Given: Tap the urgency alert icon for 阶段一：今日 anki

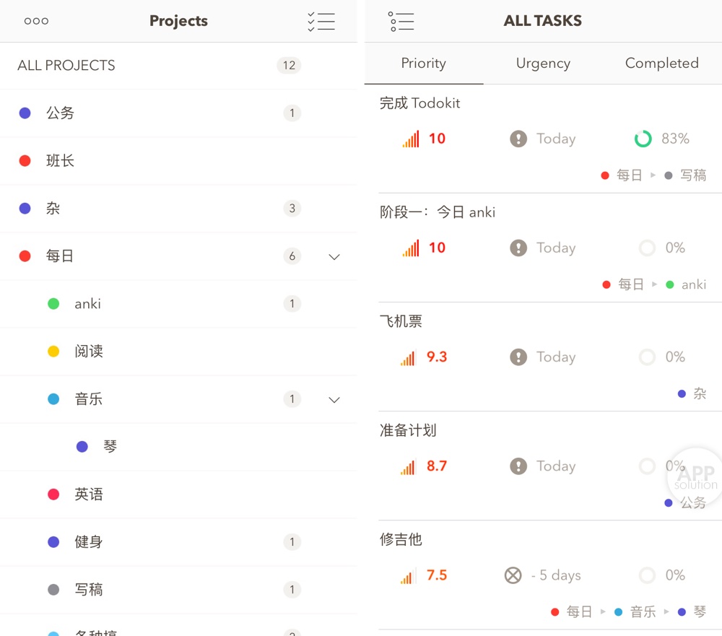Looking at the screenshot, I should [518, 248].
